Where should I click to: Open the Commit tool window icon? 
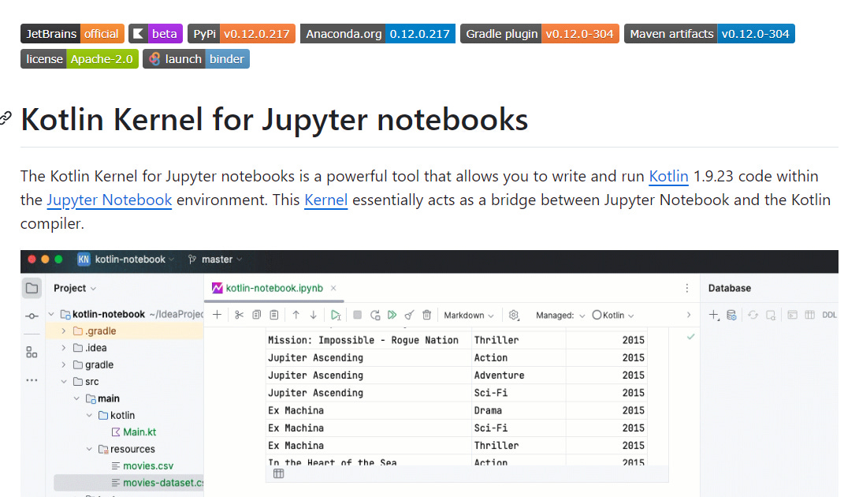coord(32,316)
